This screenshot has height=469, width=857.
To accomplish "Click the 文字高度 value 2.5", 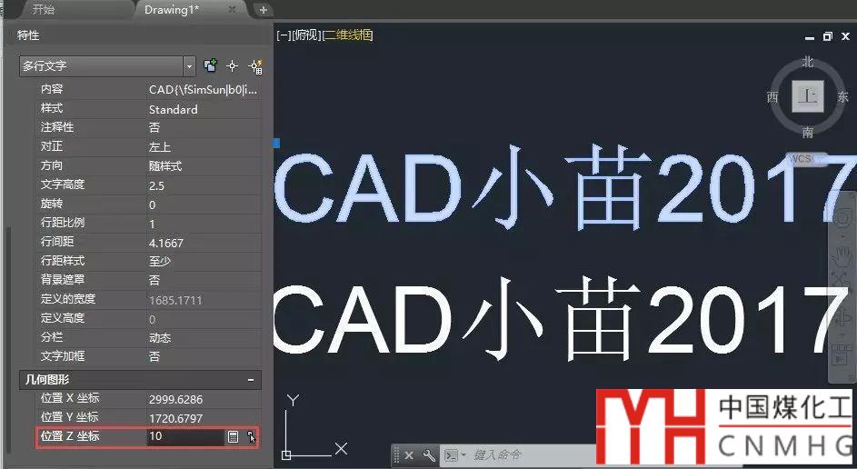I will 156,185.
